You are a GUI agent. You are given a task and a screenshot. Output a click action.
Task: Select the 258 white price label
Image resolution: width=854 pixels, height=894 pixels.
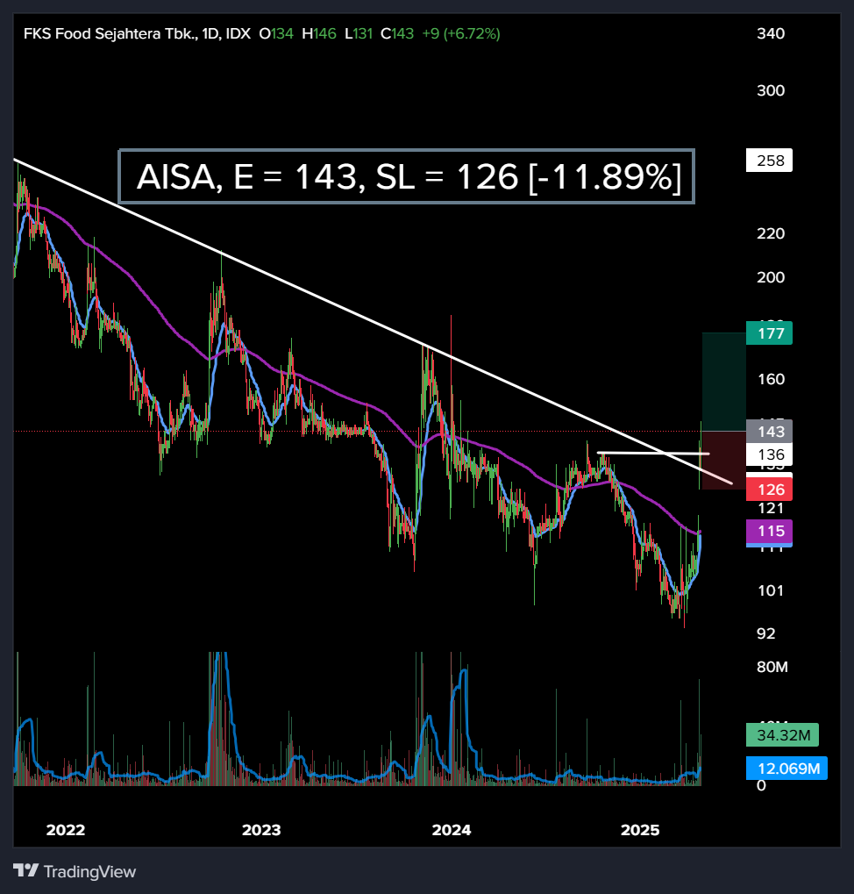pyautogui.click(x=769, y=161)
